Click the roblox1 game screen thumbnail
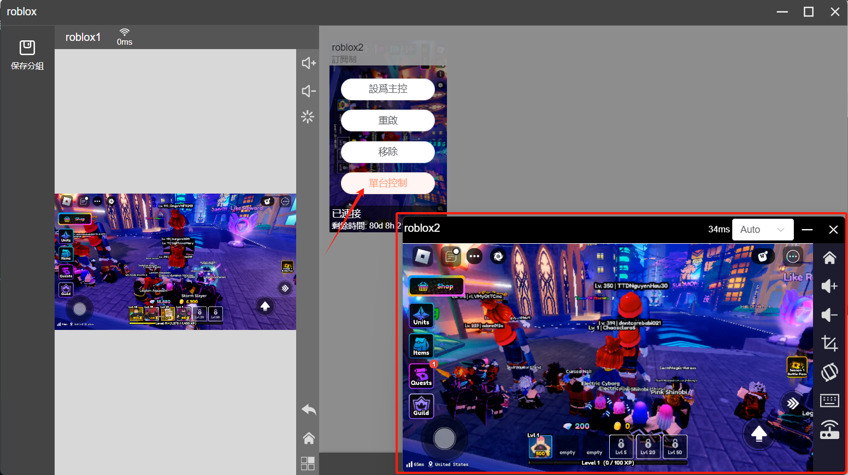This screenshot has height=475, width=848. coord(175,262)
